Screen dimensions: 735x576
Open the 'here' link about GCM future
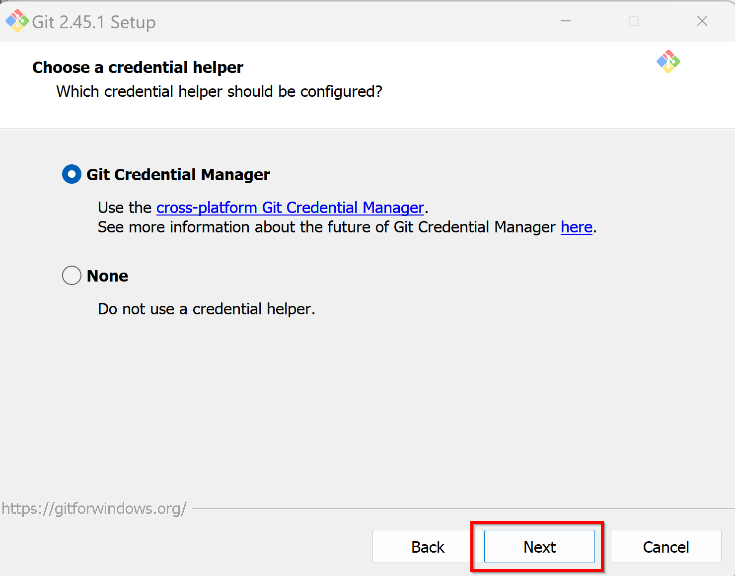point(577,227)
